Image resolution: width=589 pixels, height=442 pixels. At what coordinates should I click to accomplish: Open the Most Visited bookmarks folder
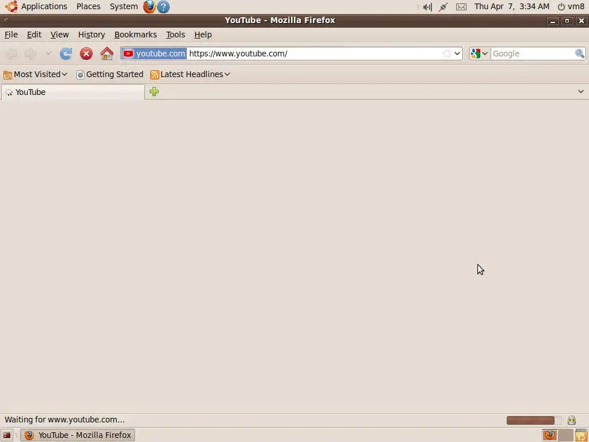tap(35, 74)
